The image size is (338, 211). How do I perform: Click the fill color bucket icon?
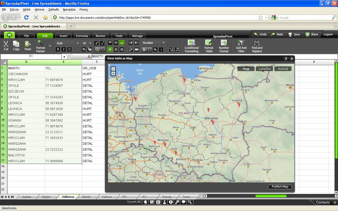click(x=83, y=49)
